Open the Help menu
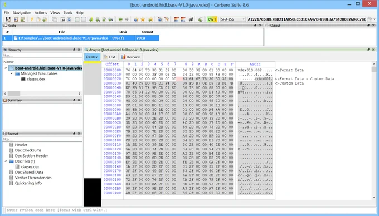The height and width of the screenshot is (216, 379). coord(79,13)
